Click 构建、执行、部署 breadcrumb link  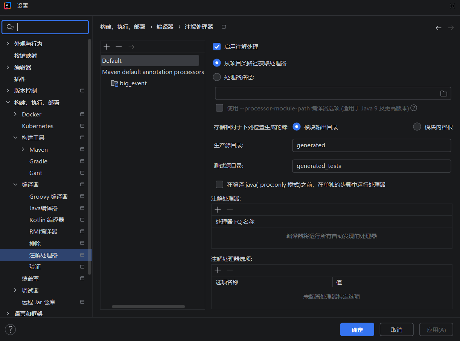[x=123, y=27]
